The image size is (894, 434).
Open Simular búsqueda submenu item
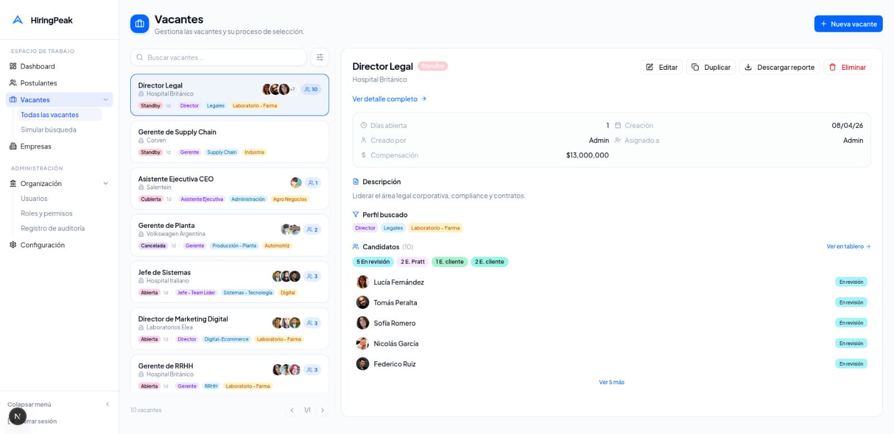point(49,130)
